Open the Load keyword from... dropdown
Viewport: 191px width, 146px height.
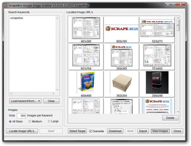point(25,101)
